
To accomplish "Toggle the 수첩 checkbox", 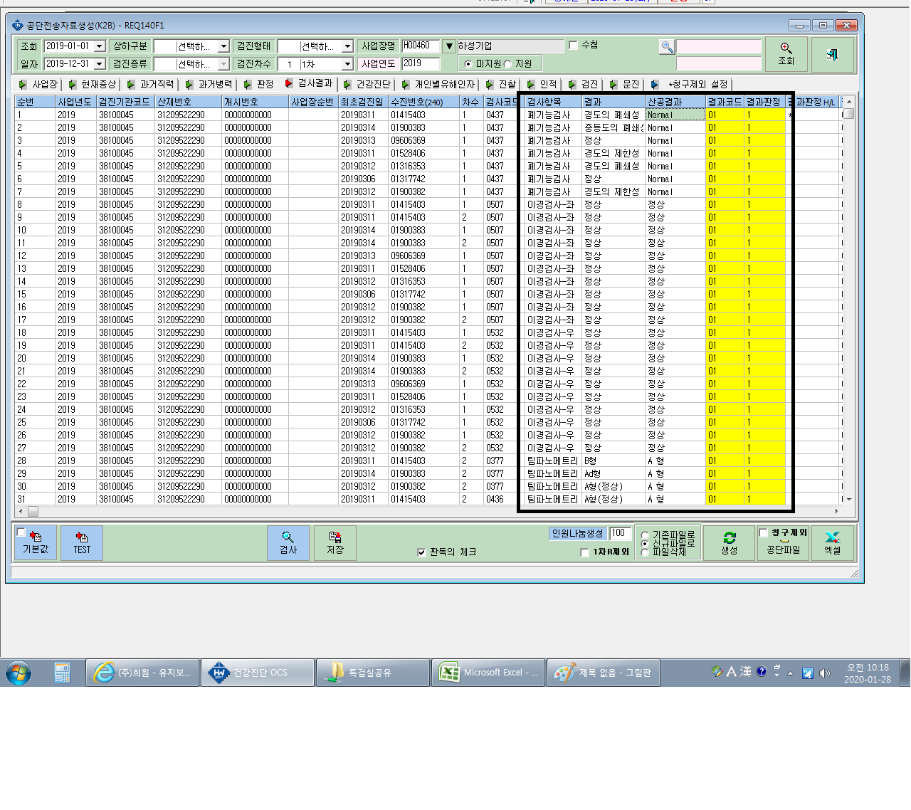I will click(x=573, y=46).
